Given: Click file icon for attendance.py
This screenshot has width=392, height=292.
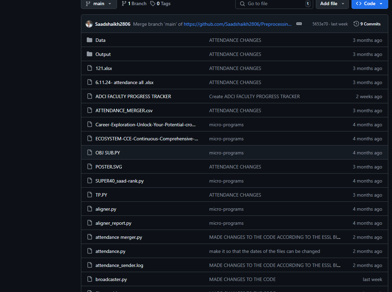Looking at the screenshot, I should (x=90, y=250).
